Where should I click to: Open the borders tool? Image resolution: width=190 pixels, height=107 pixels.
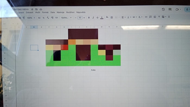112,17
